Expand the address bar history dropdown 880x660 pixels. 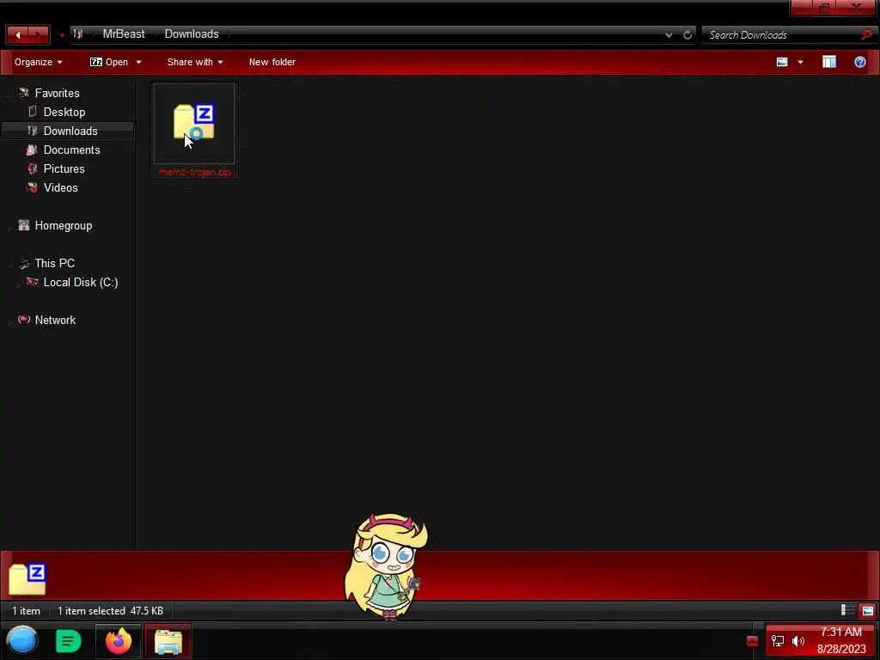[x=669, y=34]
